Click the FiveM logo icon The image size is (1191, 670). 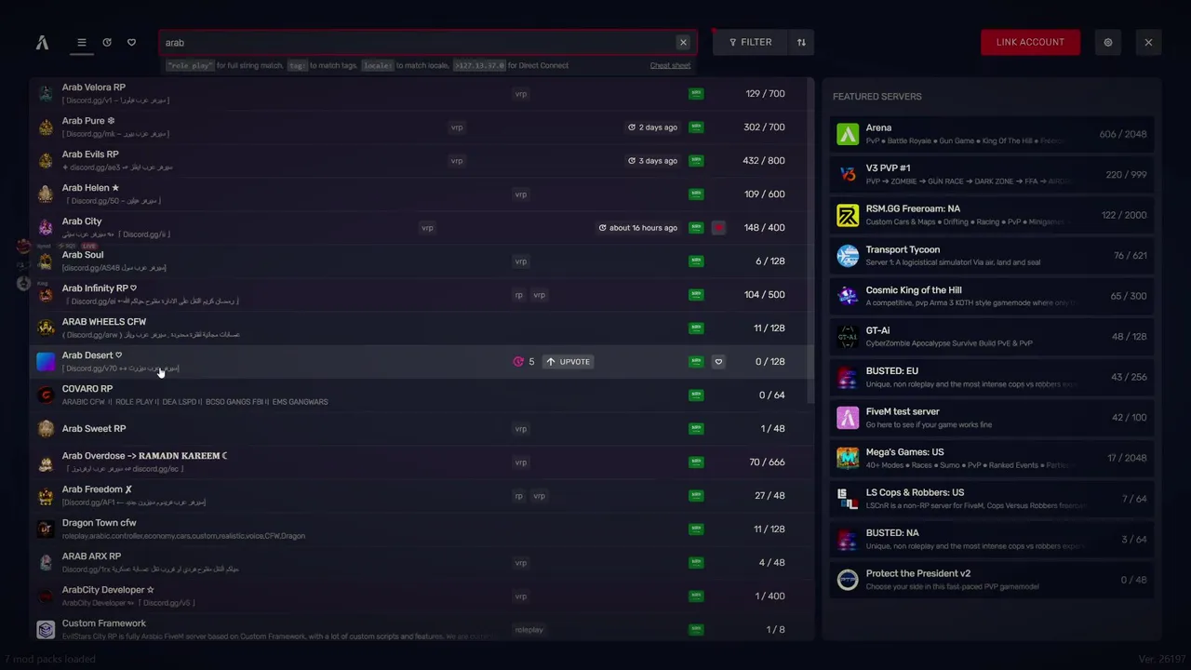pos(42,42)
